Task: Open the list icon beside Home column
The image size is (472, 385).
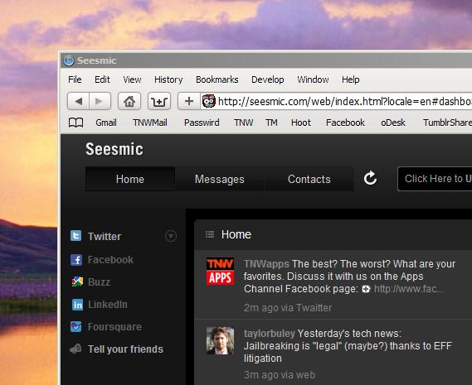Action: click(210, 234)
